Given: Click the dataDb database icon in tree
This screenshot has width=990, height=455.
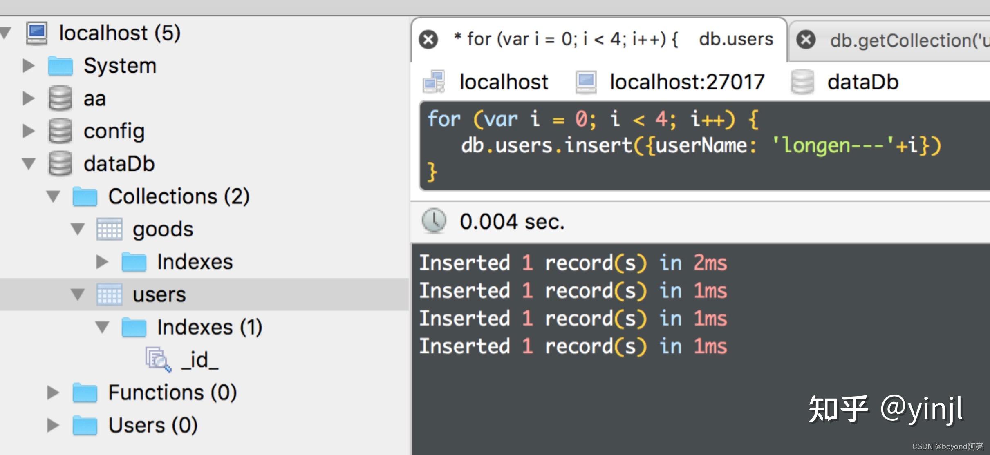Looking at the screenshot, I should [60, 164].
